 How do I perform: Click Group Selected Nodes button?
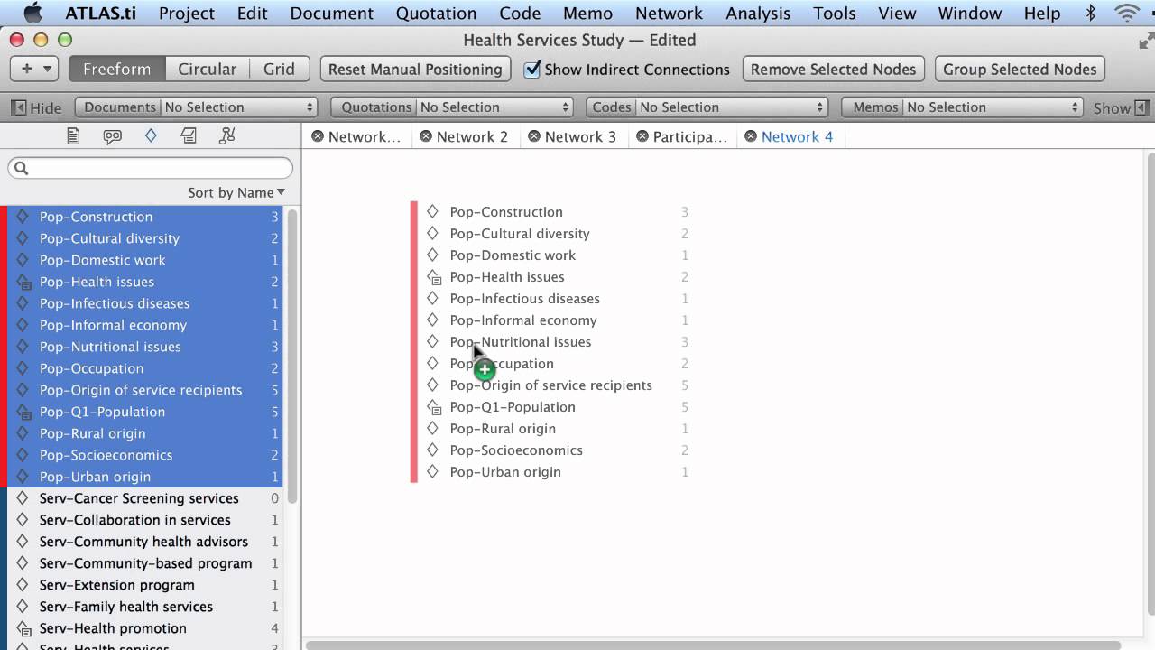1020,69
